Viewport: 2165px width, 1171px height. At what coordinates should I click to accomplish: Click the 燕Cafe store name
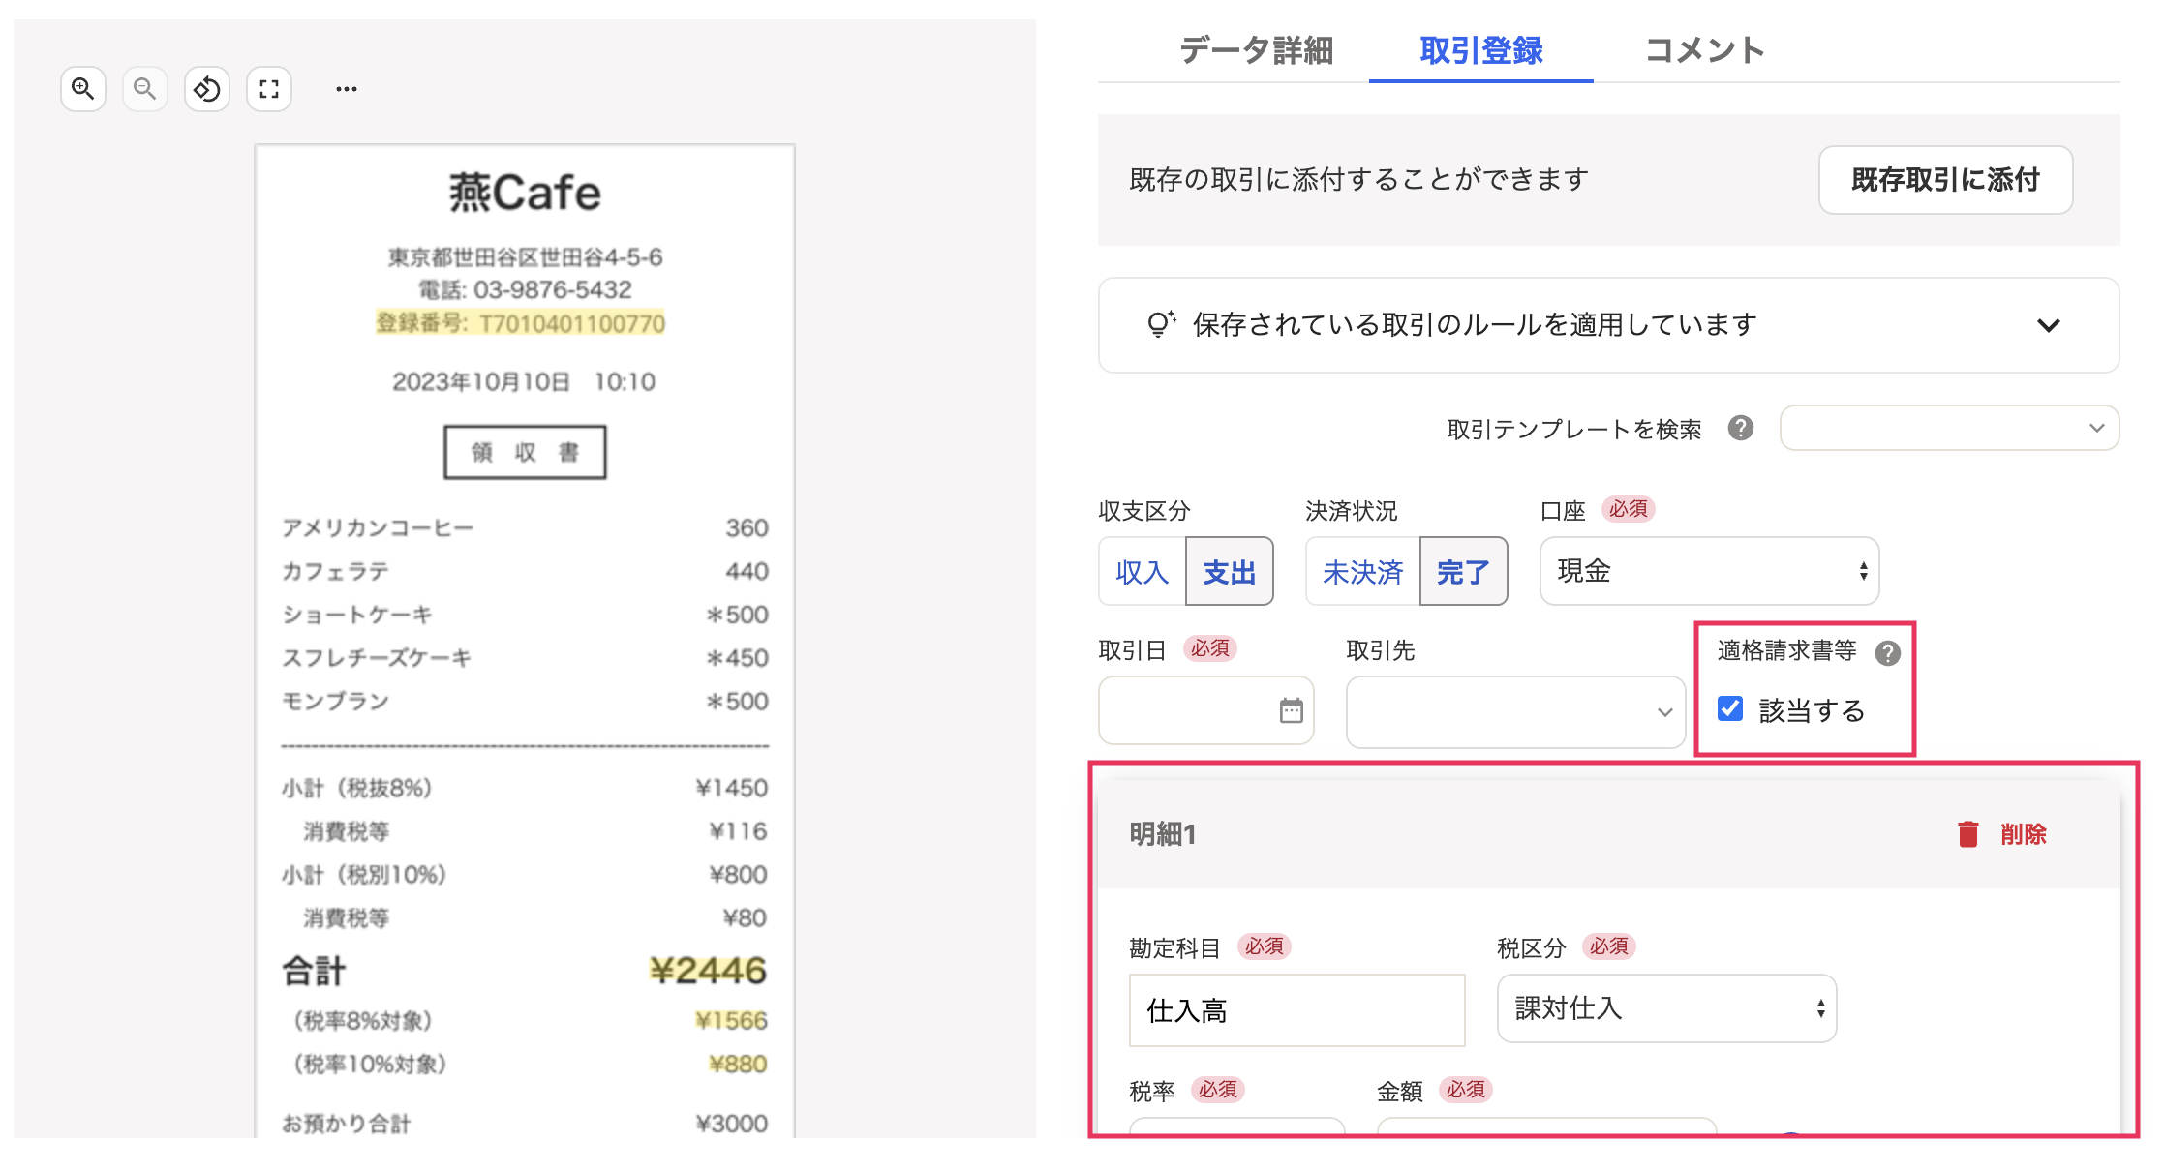click(x=525, y=192)
